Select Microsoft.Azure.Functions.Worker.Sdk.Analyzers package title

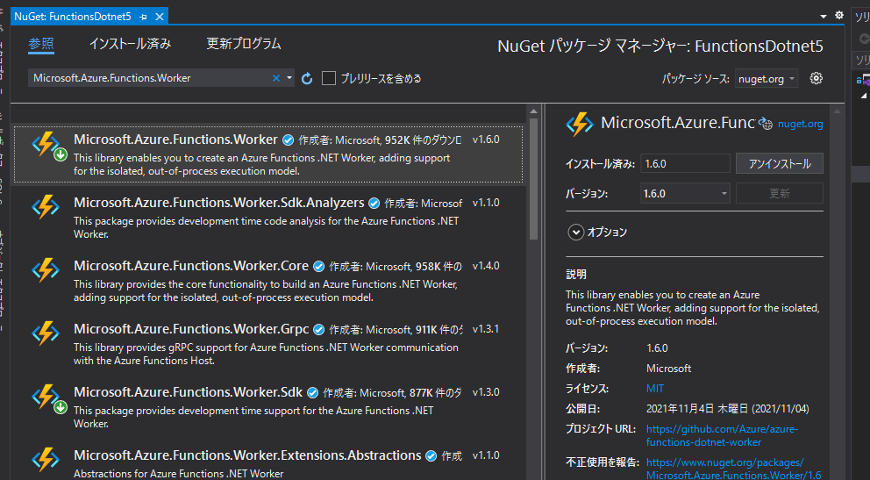pyautogui.click(x=219, y=203)
